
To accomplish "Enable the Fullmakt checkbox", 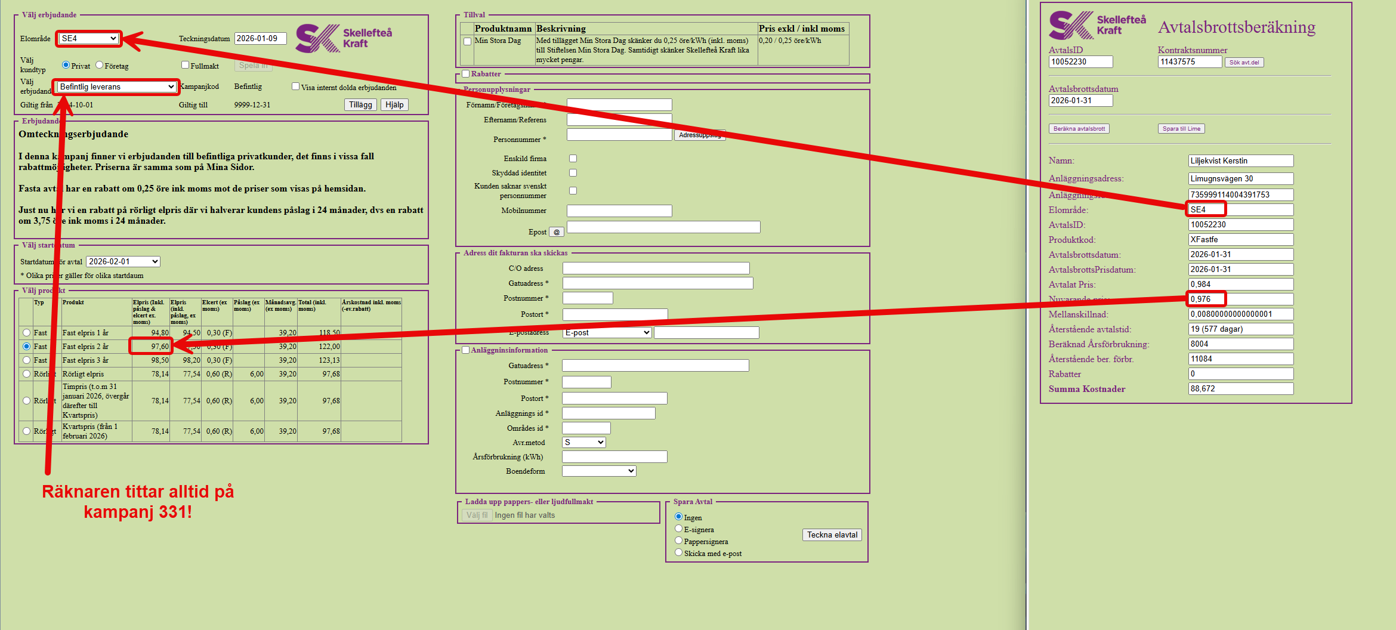I will coord(185,65).
